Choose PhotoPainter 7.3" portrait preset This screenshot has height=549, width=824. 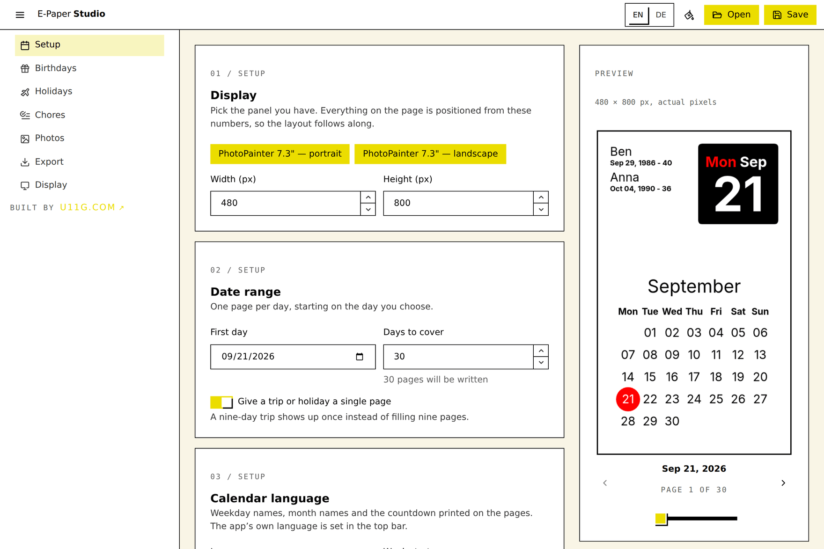point(280,154)
